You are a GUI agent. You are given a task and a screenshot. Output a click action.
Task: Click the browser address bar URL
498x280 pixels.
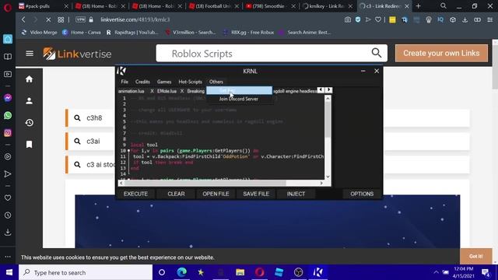click(x=135, y=19)
